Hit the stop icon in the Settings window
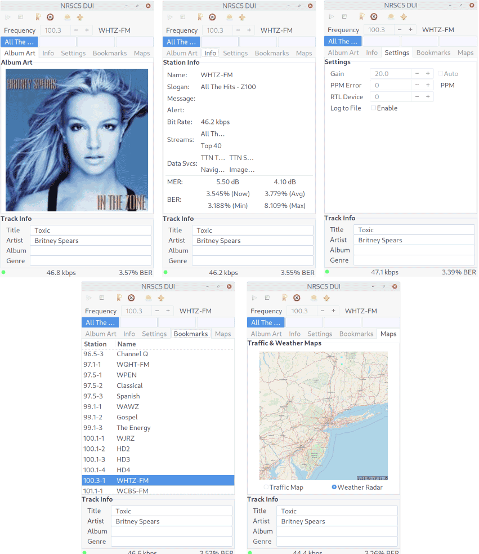Screen dimensions: 479x554 click(x=344, y=16)
